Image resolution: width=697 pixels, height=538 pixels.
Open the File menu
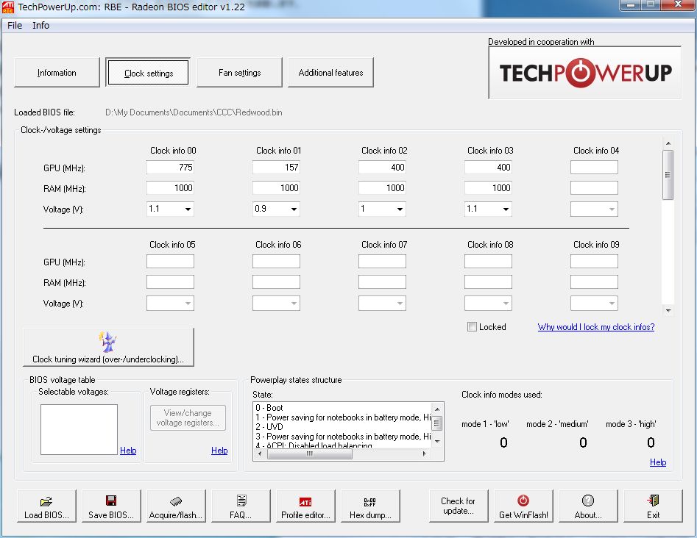coord(15,25)
